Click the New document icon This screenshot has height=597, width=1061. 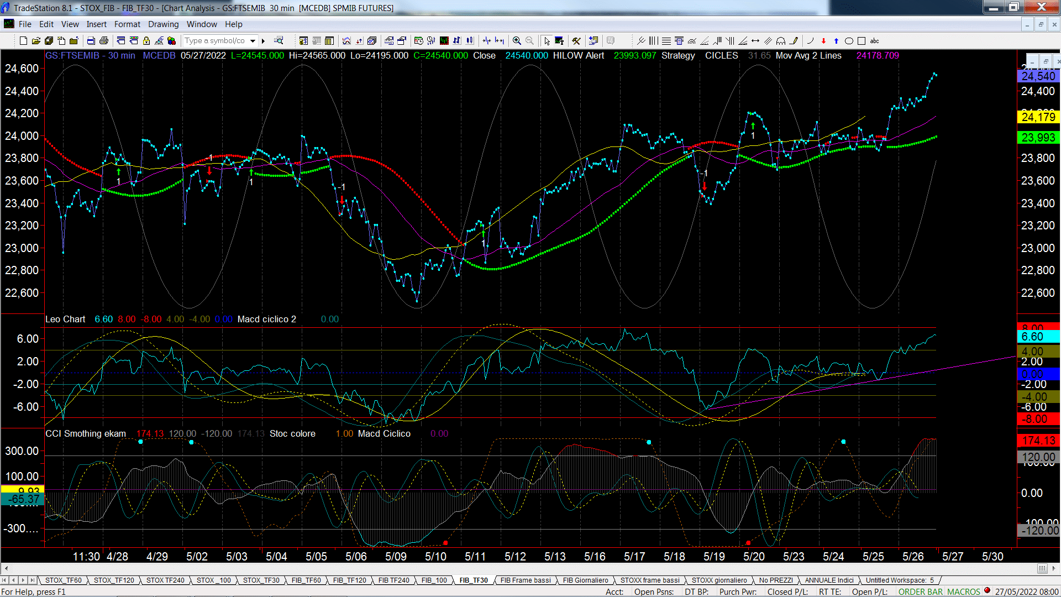(x=23, y=41)
